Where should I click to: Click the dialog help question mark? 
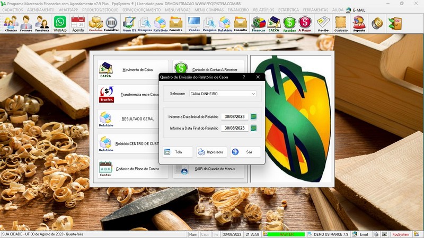(x=244, y=77)
